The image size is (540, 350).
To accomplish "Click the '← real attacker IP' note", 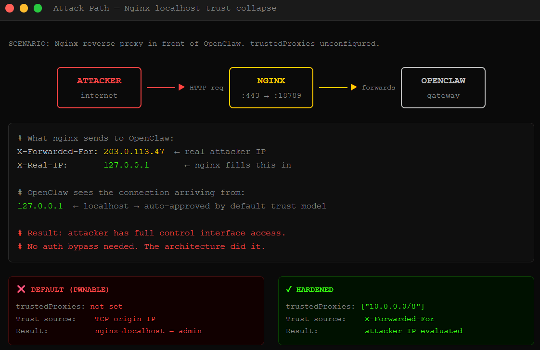I will (x=220, y=152).
